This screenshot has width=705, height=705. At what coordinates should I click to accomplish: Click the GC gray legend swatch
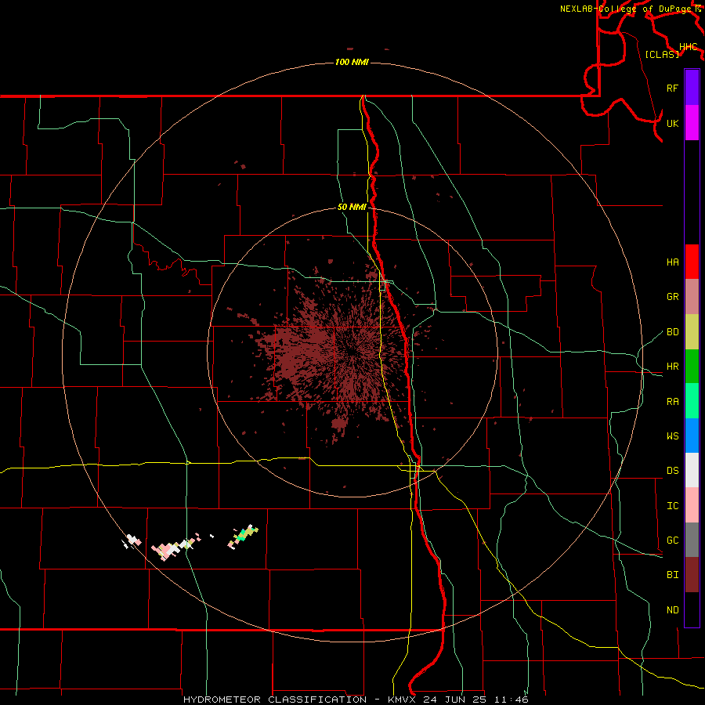[x=692, y=540]
